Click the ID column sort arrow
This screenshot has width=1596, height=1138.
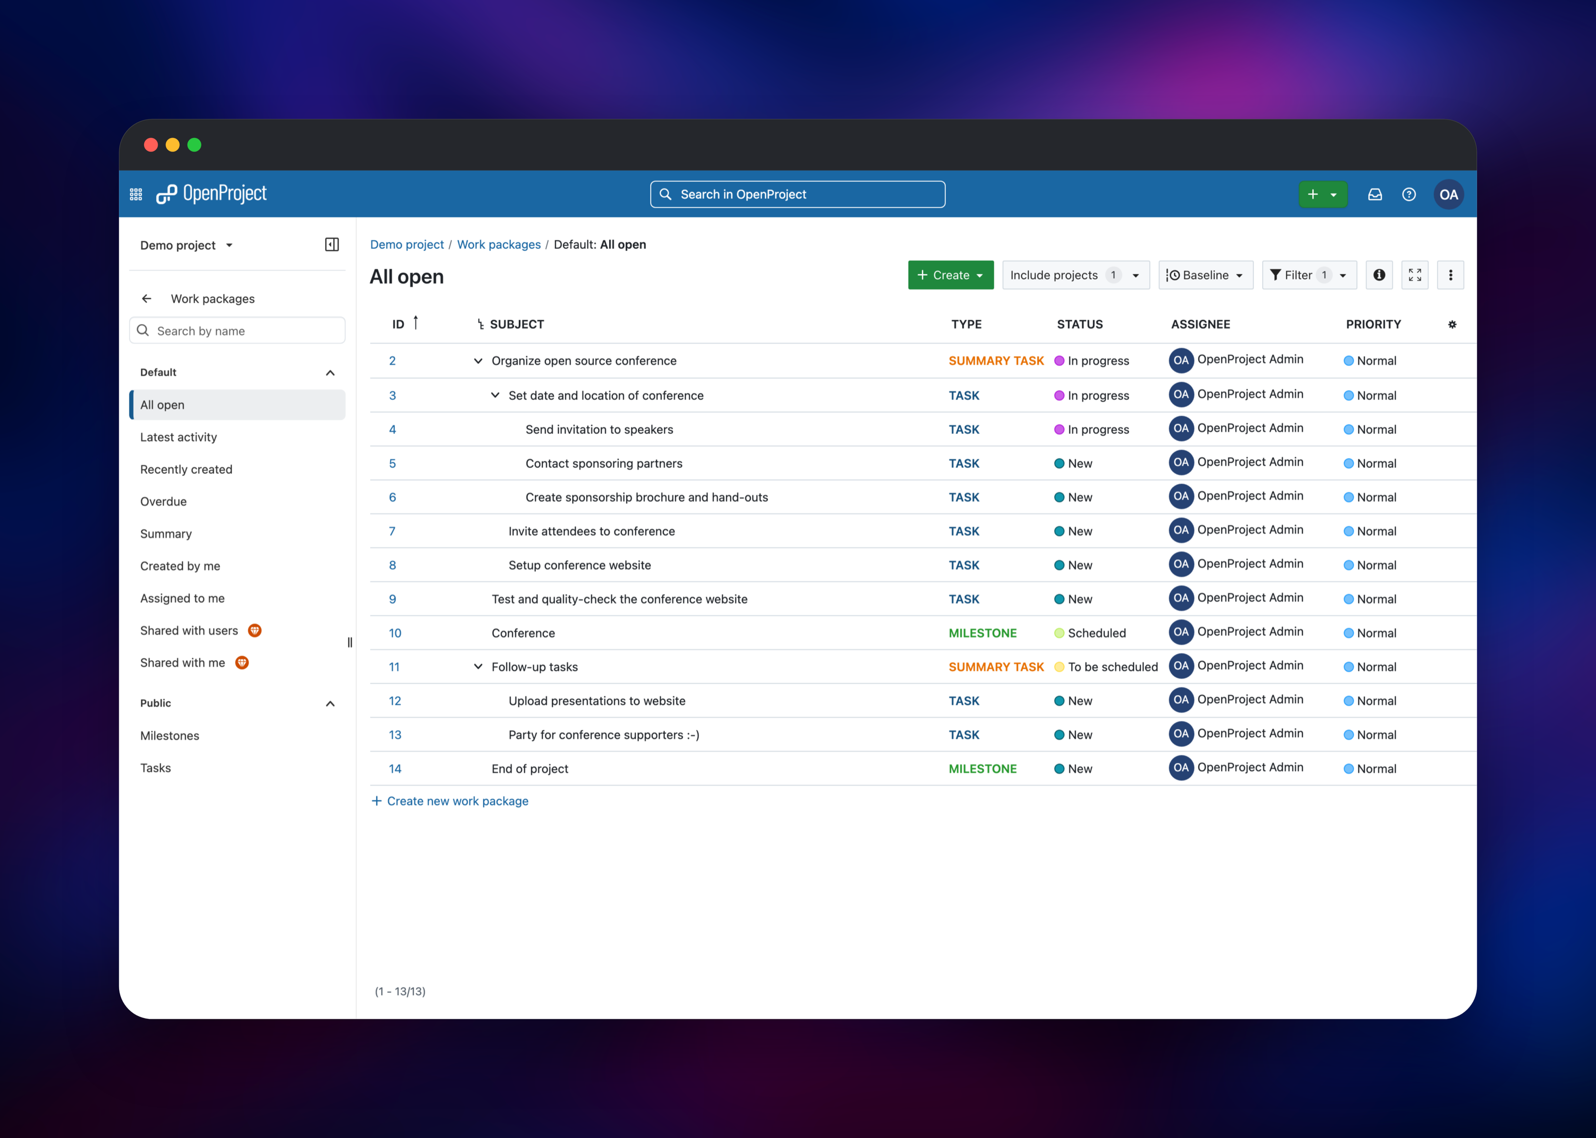[x=415, y=322]
